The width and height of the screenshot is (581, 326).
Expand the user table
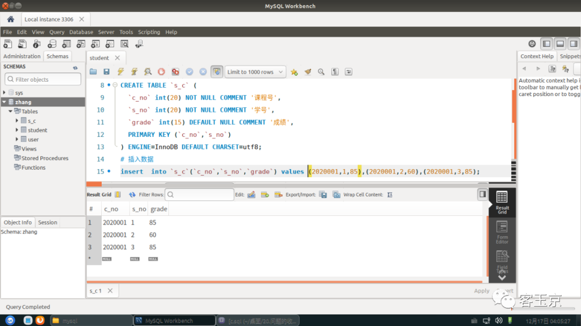tap(17, 140)
